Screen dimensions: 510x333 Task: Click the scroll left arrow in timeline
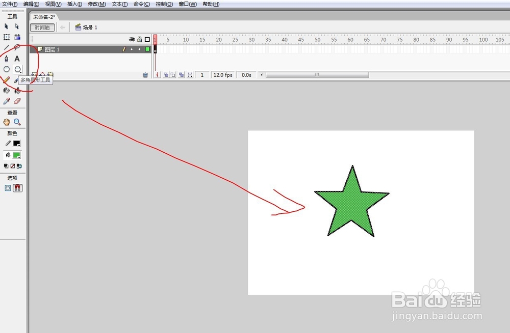[x=262, y=75]
